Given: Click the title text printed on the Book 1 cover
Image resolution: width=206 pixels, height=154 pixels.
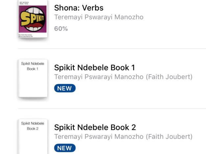Looking at the screenshot, I should (33, 66).
